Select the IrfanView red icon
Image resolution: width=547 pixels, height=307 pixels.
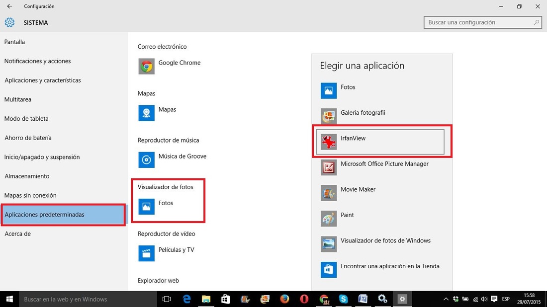click(328, 142)
